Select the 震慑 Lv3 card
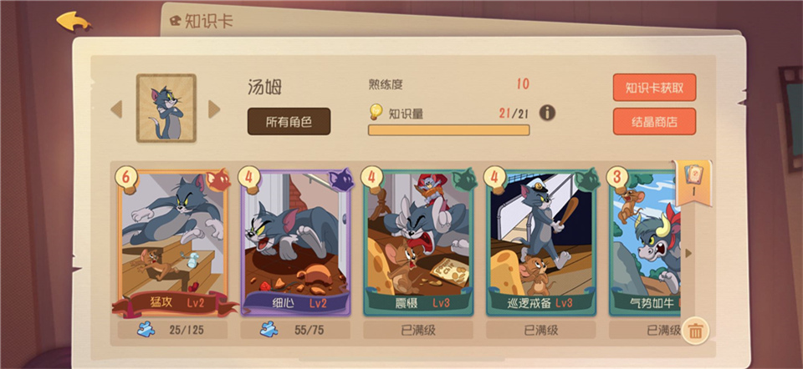 418,243
